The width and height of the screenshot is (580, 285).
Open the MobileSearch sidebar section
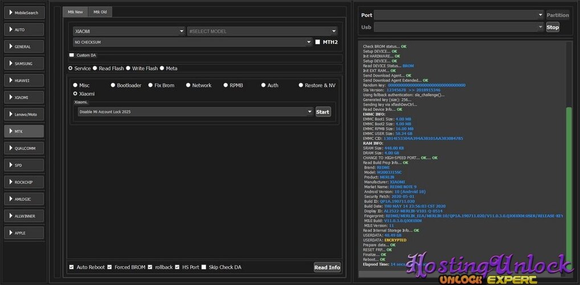24,13
